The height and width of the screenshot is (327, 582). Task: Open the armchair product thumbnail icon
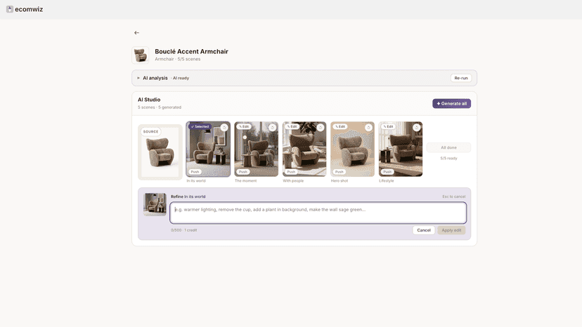coord(141,55)
